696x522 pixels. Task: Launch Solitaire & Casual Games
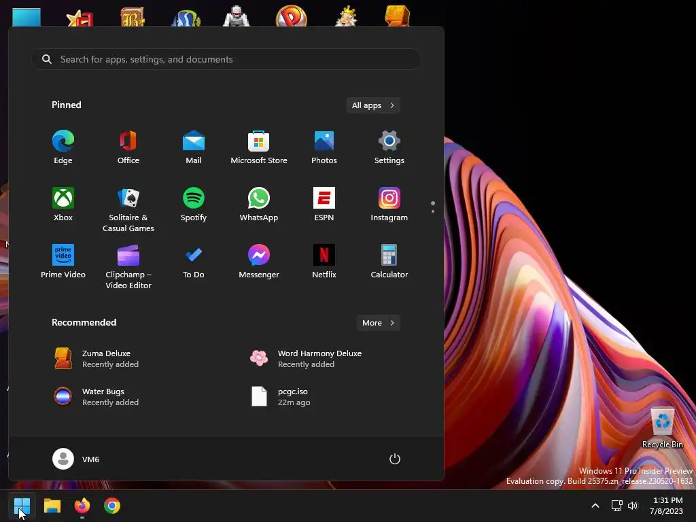[128, 209]
